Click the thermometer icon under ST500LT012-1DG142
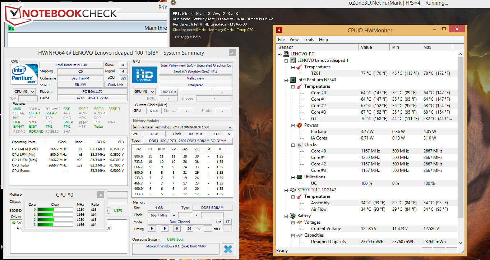490x260 pixels. coord(300,196)
